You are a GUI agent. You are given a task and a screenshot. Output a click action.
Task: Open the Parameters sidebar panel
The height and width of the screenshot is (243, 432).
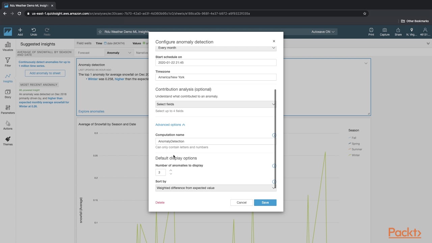(8, 110)
